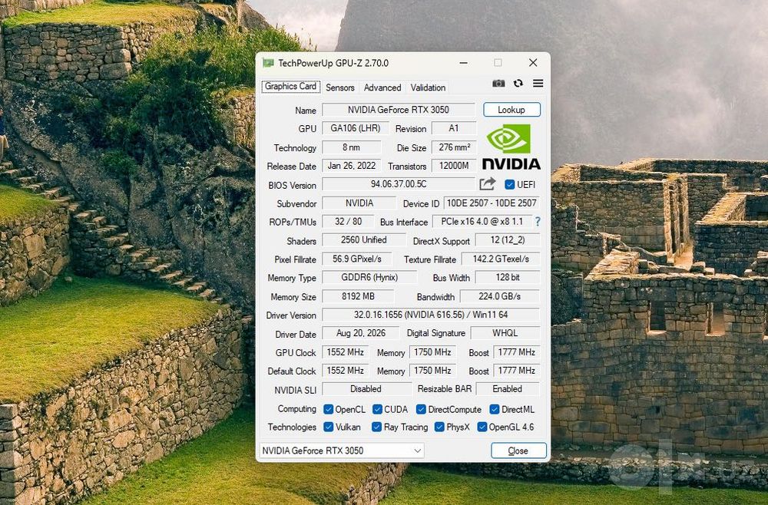Viewport: 768px width, 505px height.
Task: Click the Technology value 8 nm
Action: click(351, 147)
